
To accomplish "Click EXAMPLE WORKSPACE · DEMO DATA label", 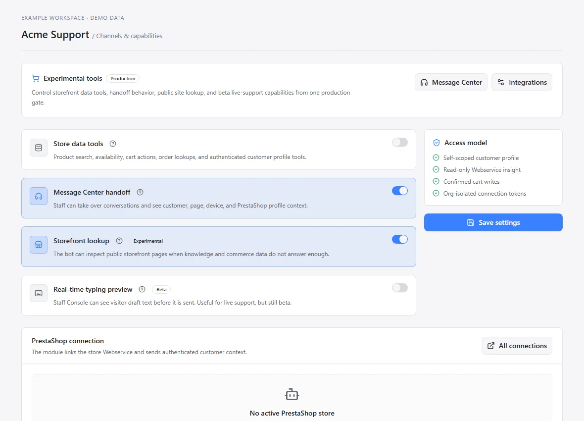I will 73,18.
